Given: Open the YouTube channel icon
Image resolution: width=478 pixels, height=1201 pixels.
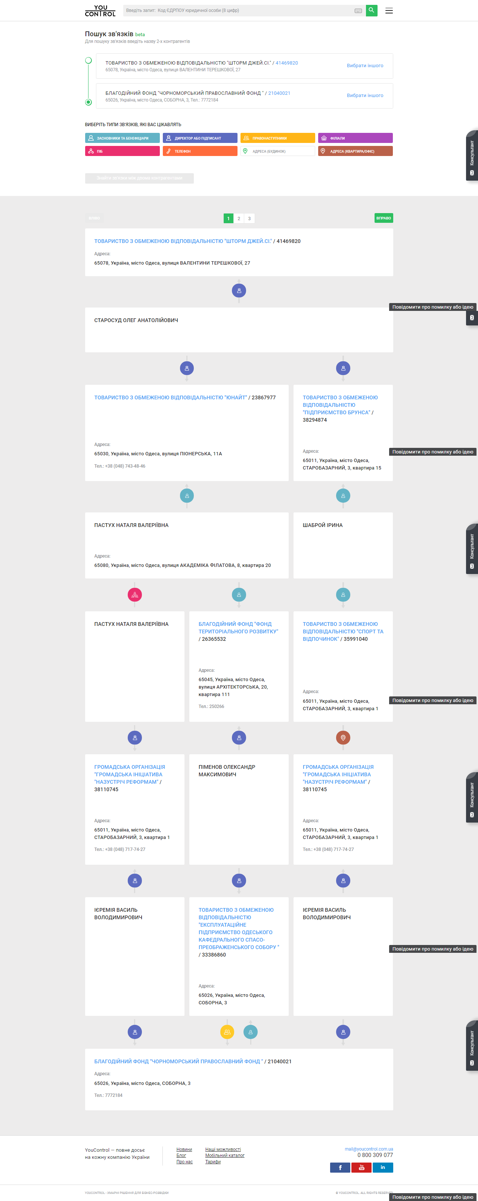Looking at the screenshot, I should (361, 1167).
